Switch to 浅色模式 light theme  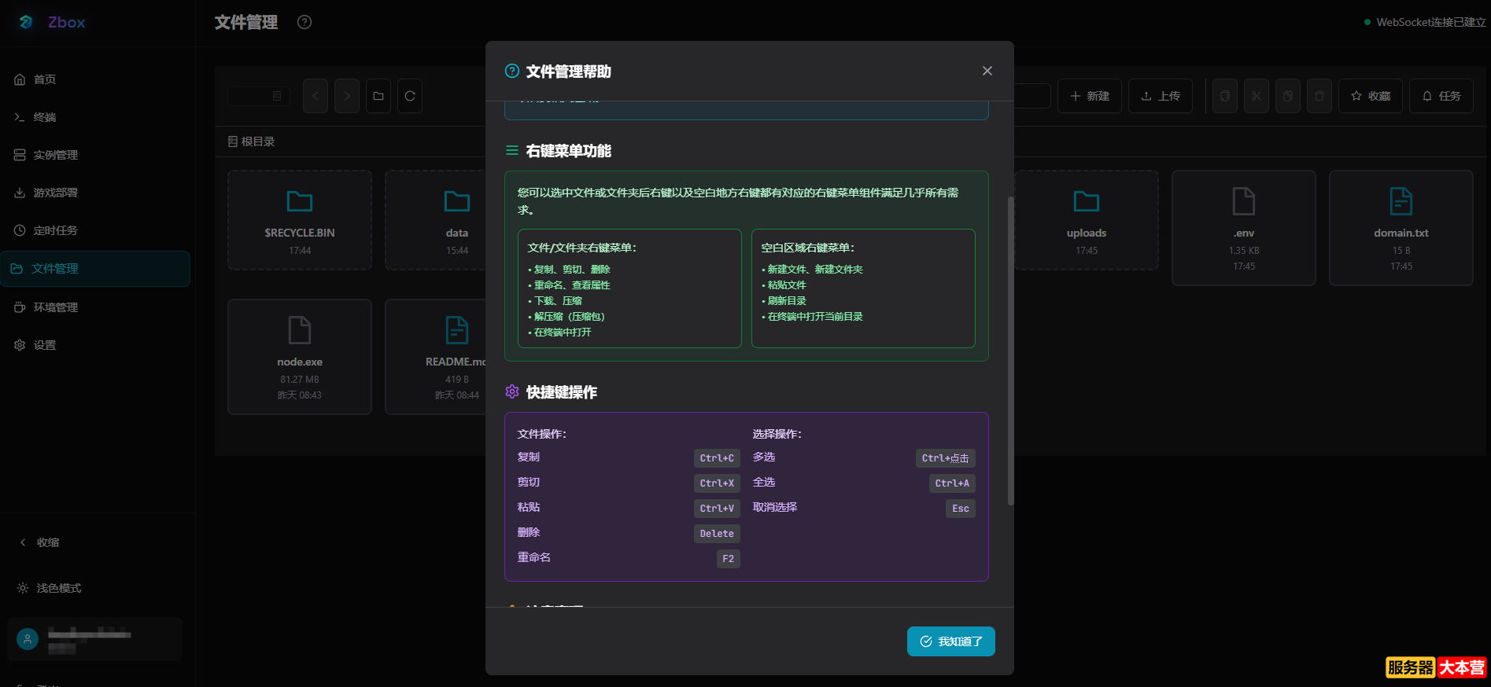[x=50, y=588]
